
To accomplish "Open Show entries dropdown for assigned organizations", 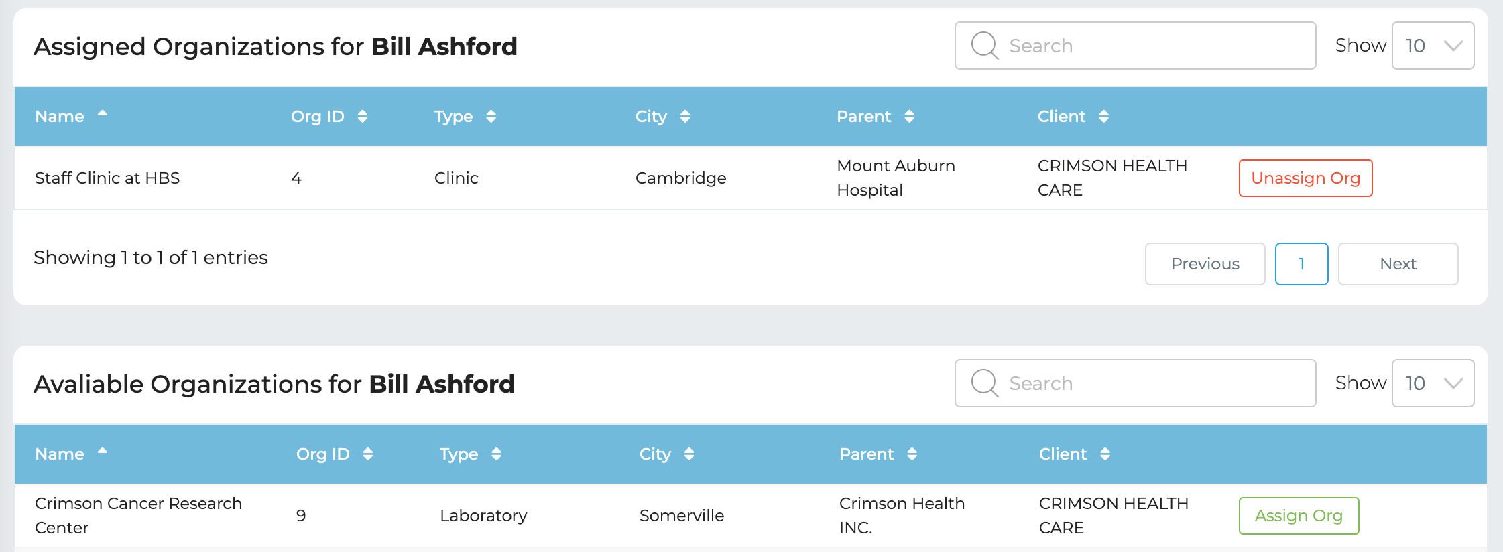I will click(1433, 46).
